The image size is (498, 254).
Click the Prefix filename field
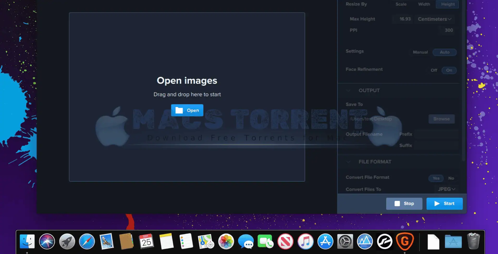click(x=436, y=134)
